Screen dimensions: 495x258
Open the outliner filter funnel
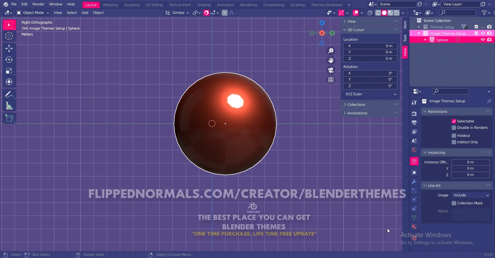(x=484, y=13)
